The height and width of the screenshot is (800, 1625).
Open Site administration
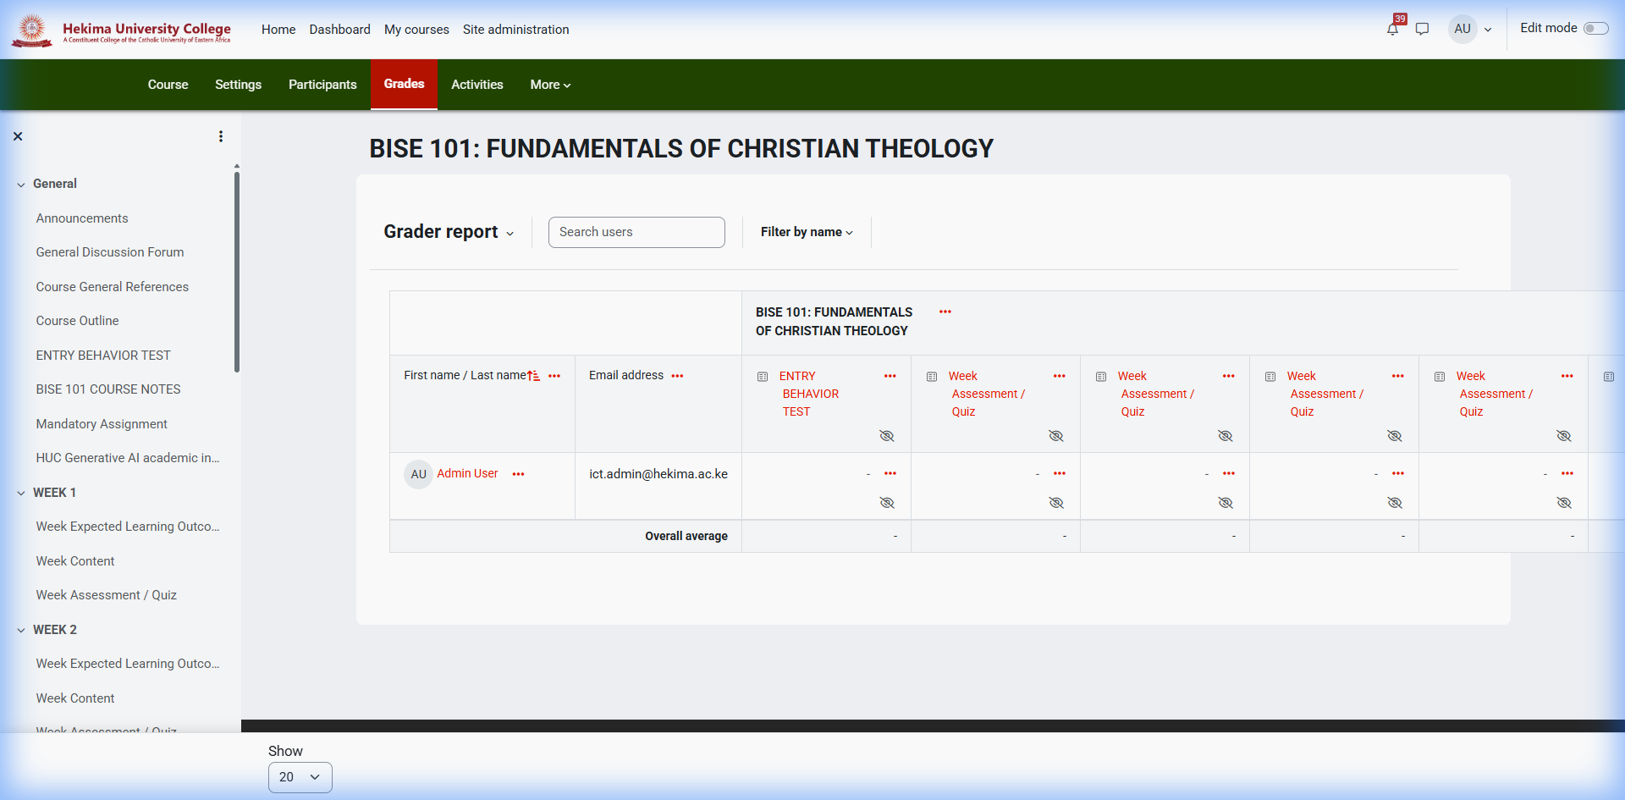(x=515, y=30)
